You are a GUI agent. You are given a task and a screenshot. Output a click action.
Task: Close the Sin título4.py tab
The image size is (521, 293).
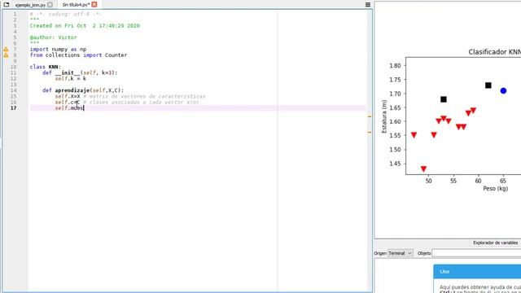click(x=94, y=4)
